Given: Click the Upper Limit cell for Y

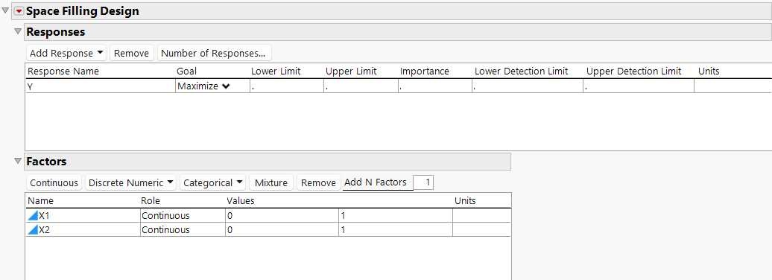Looking at the screenshot, I should (x=361, y=86).
